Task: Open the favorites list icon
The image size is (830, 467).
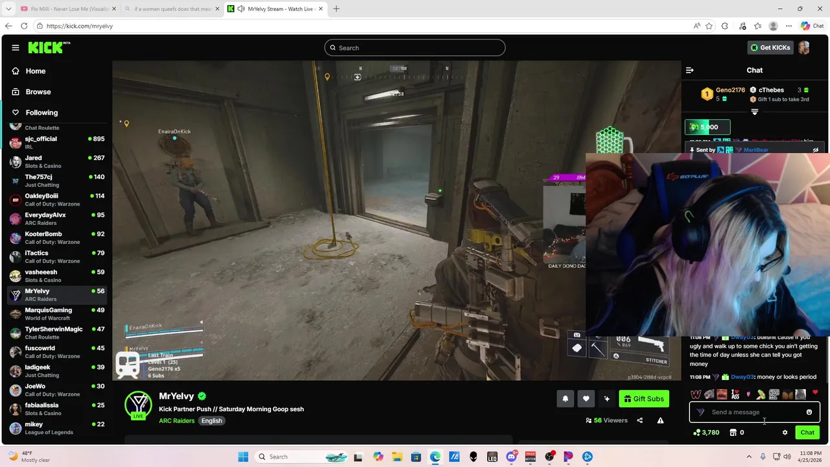Action: click(757, 26)
